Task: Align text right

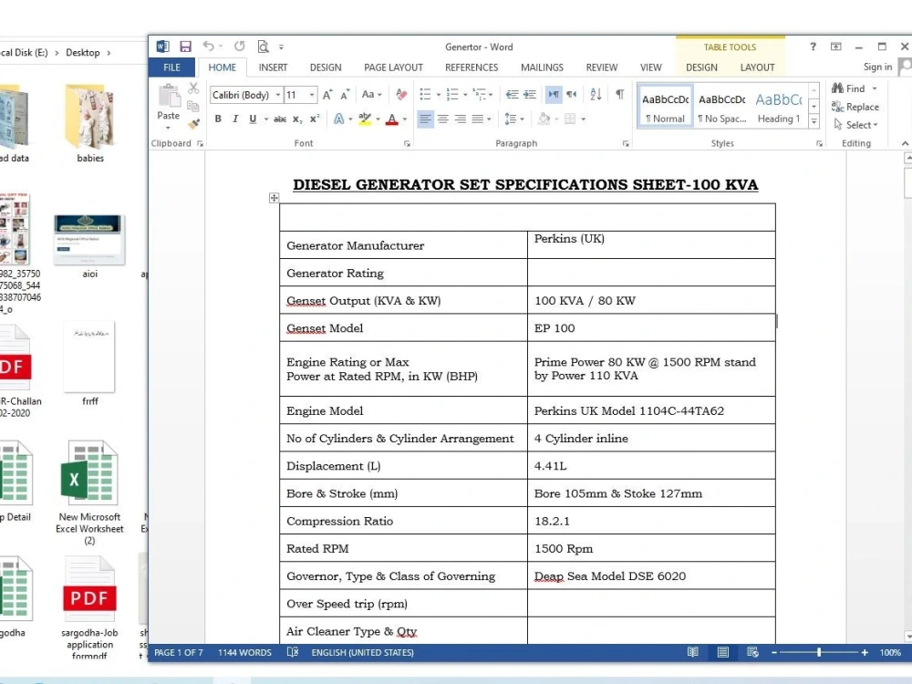Action: click(460, 119)
